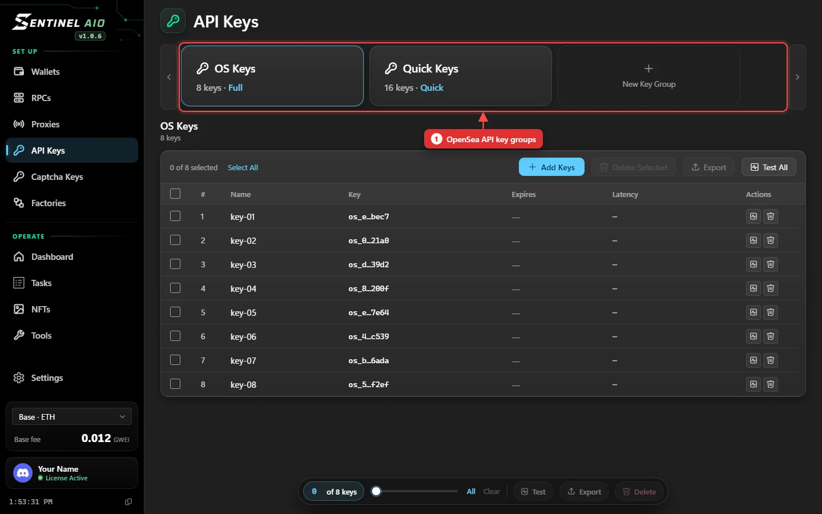Screen dimensions: 822x514
Task: Open Settings in the sidebar
Action: tap(72, 378)
